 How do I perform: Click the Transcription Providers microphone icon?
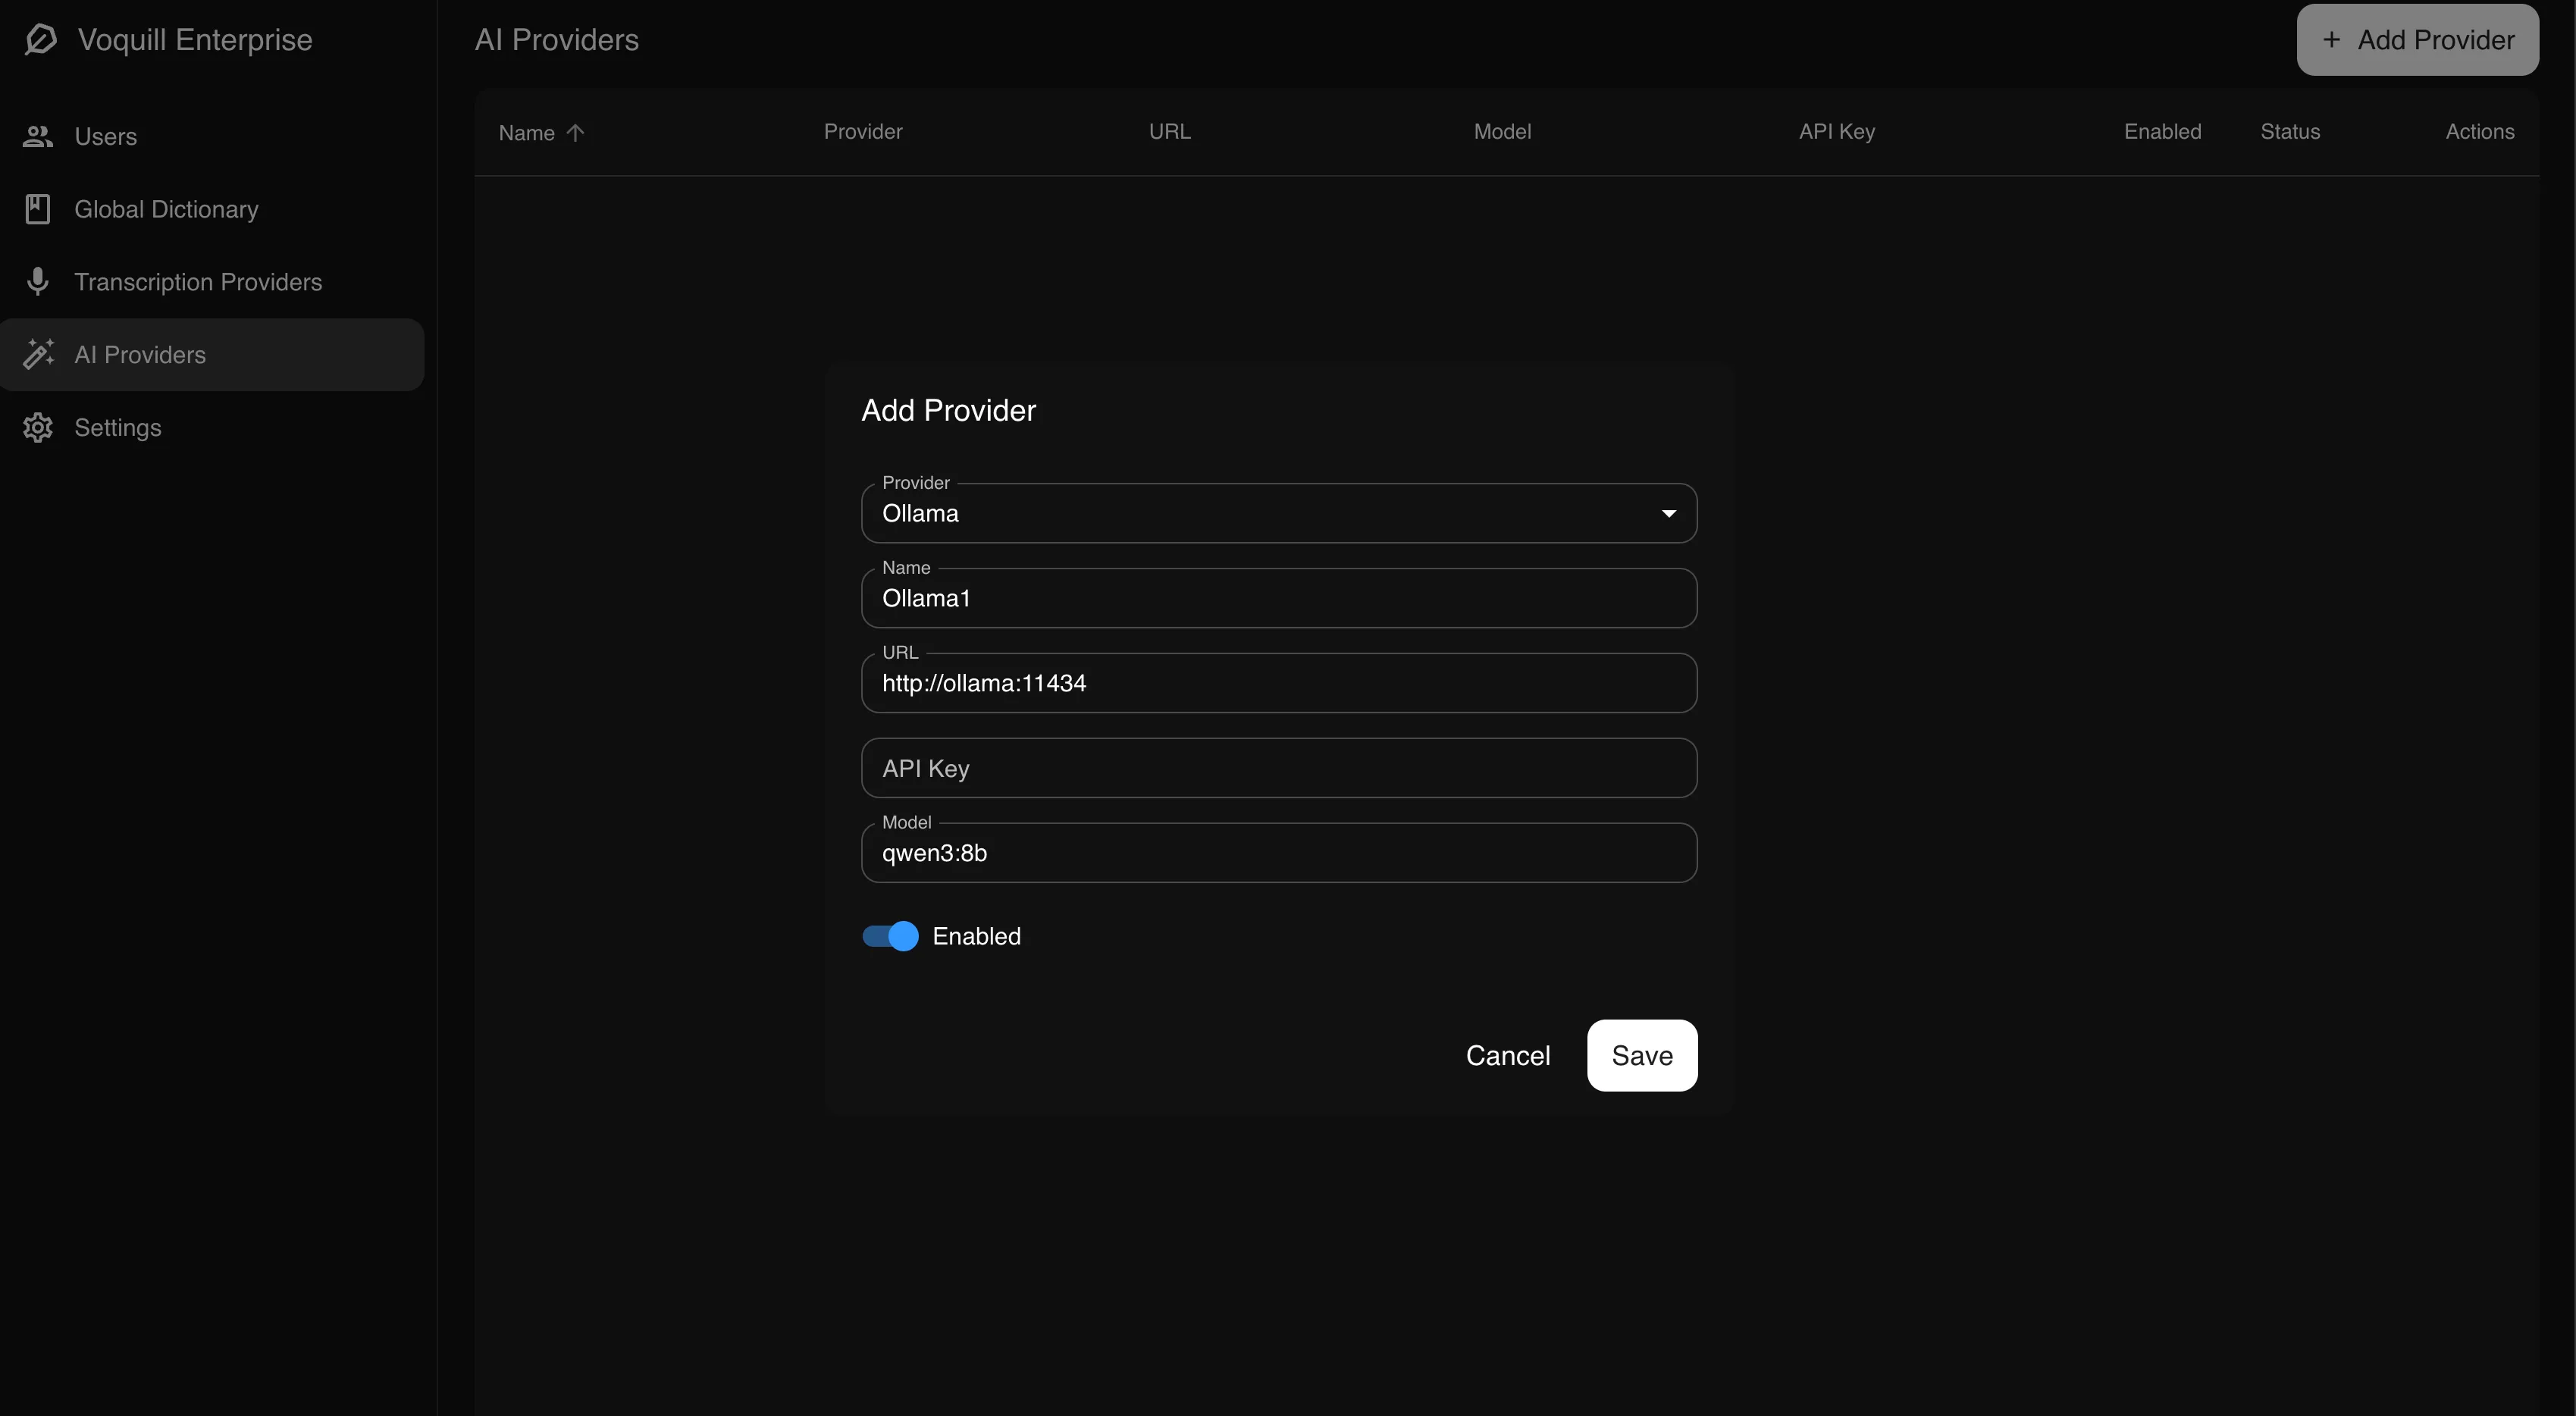tap(38, 281)
